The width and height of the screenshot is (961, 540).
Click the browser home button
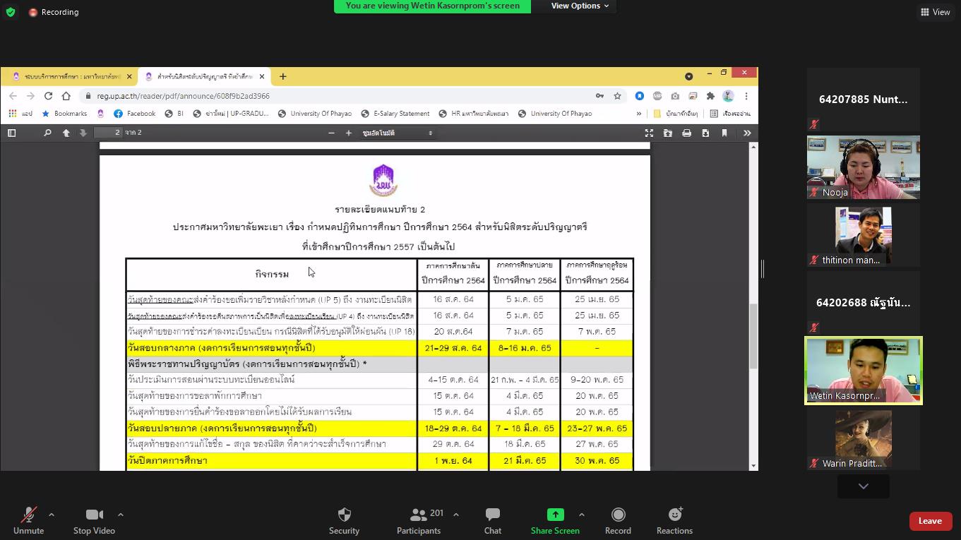point(66,96)
